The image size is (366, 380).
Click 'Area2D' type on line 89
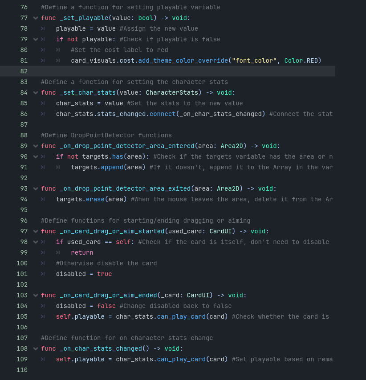click(232, 146)
